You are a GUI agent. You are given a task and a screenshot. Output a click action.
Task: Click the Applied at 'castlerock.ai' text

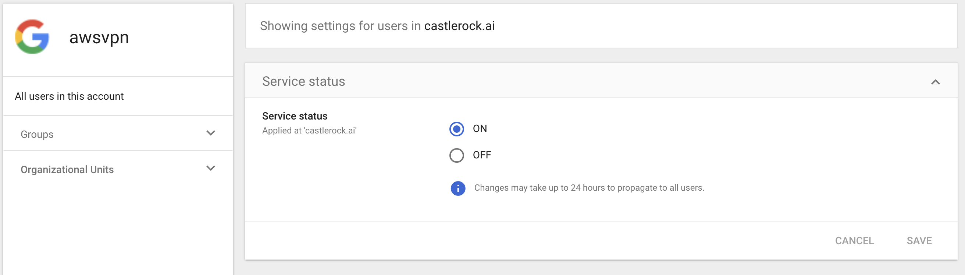pyautogui.click(x=309, y=131)
